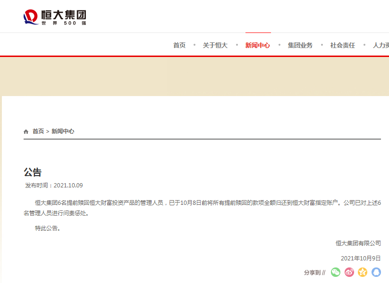Click the announcement body paragraph
The height and width of the screenshot is (283, 389).
click(202, 208)
